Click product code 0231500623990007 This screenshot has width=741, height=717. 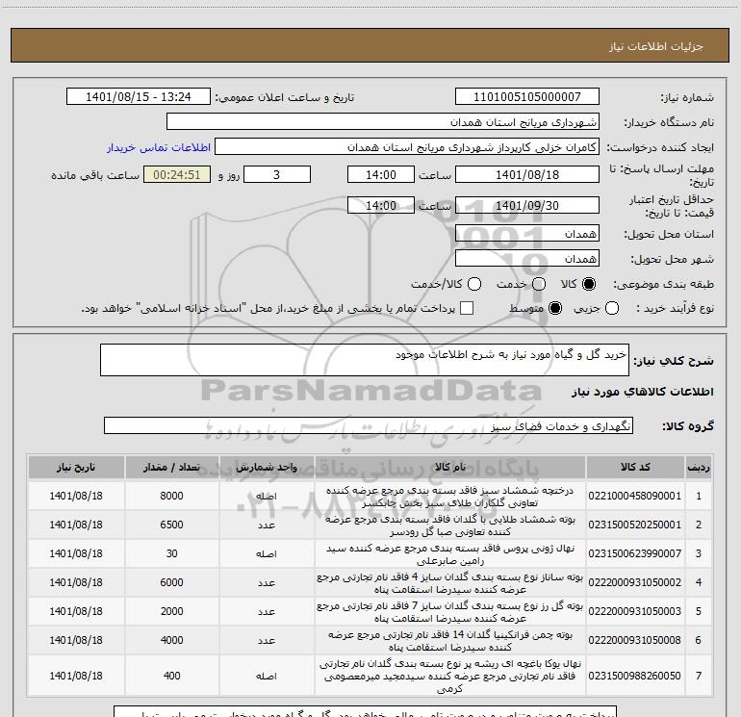pyautogui.click(x=635, y=553)
